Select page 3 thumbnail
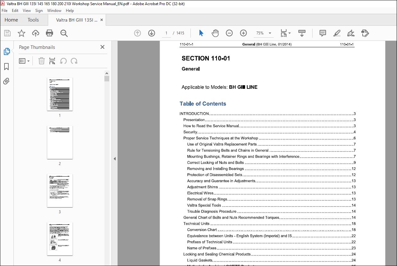 click(60, 190)
